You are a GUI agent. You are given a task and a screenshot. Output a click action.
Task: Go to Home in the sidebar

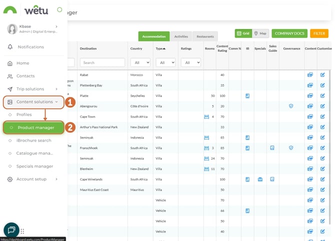click(x=22, y=63)
